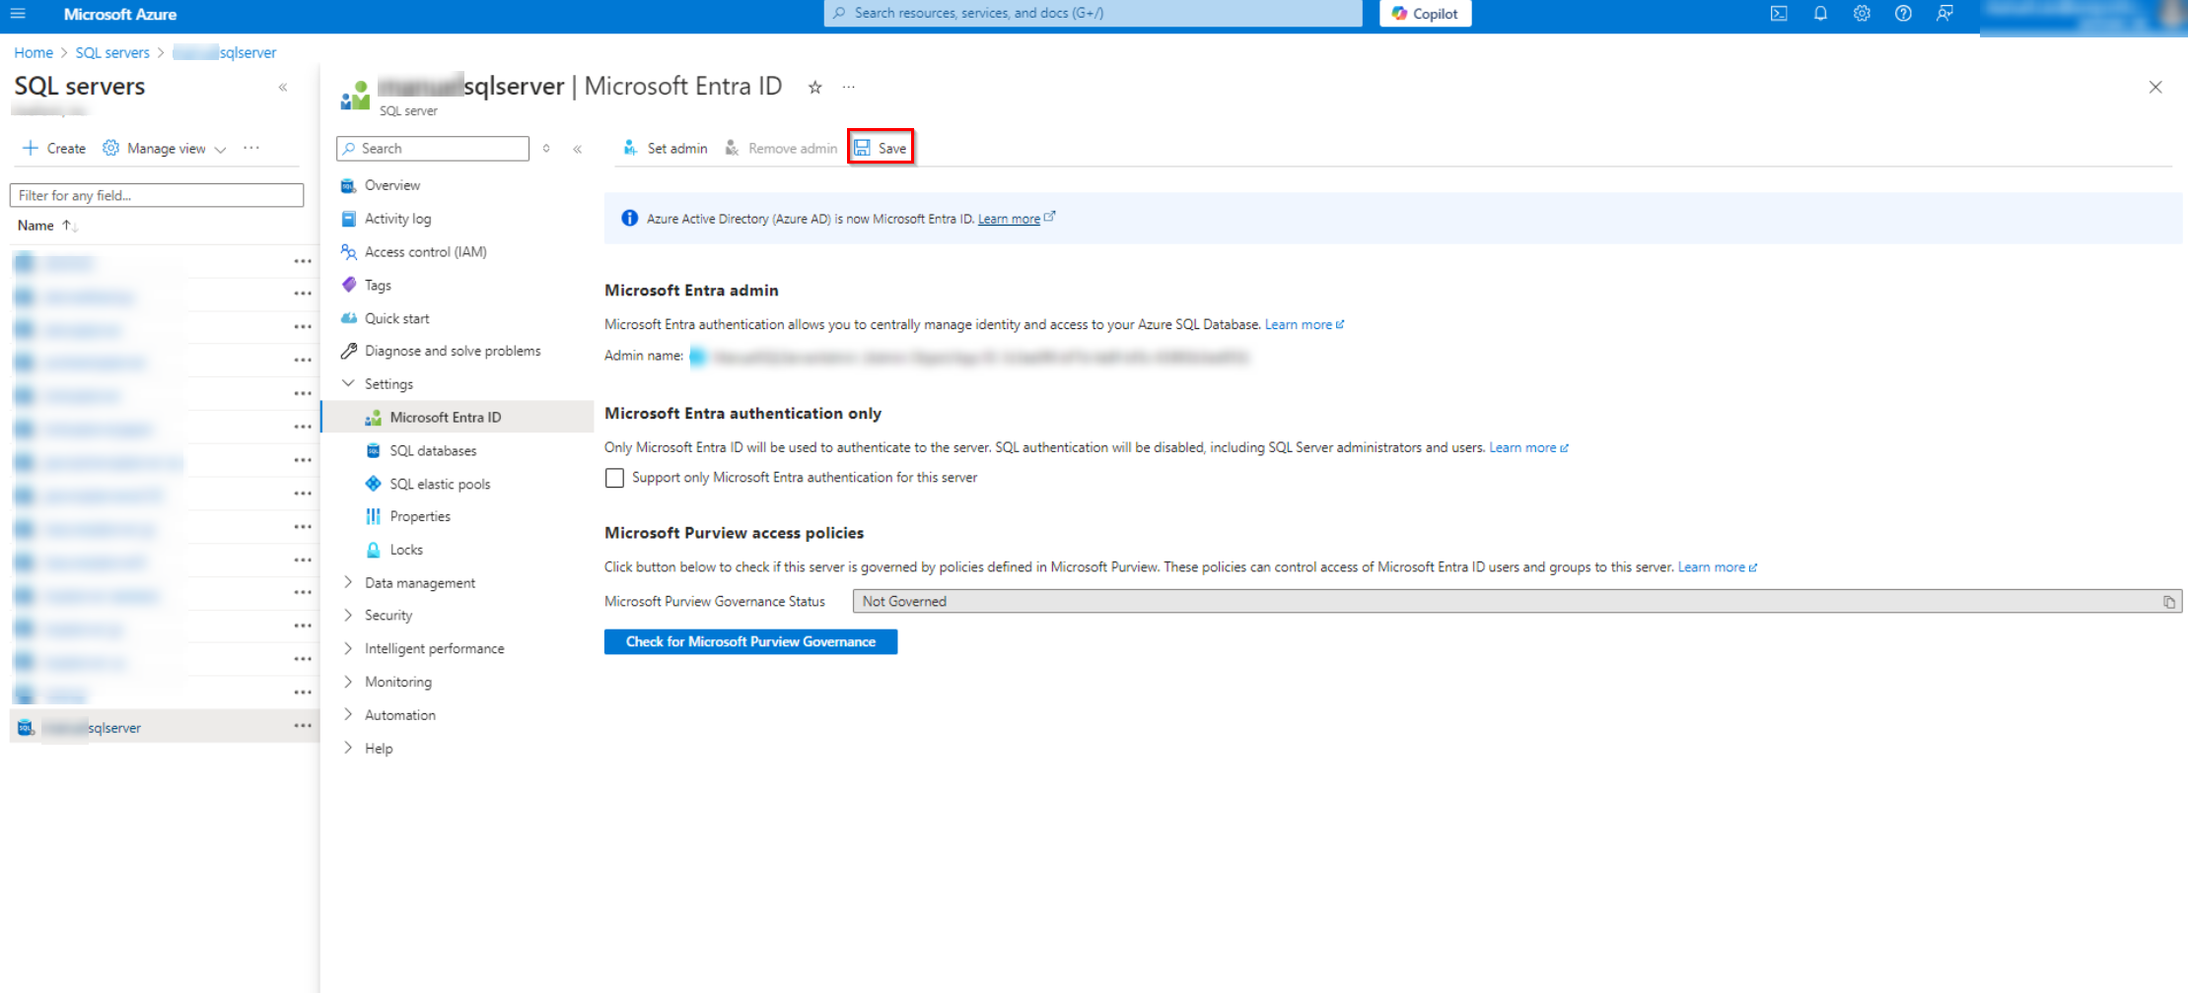Image resolution: width=2188 pixels, height=993 pixels.
Task: Select Access control (IAM) menu item
Action: pyautogui.click(x=425, y=252)
